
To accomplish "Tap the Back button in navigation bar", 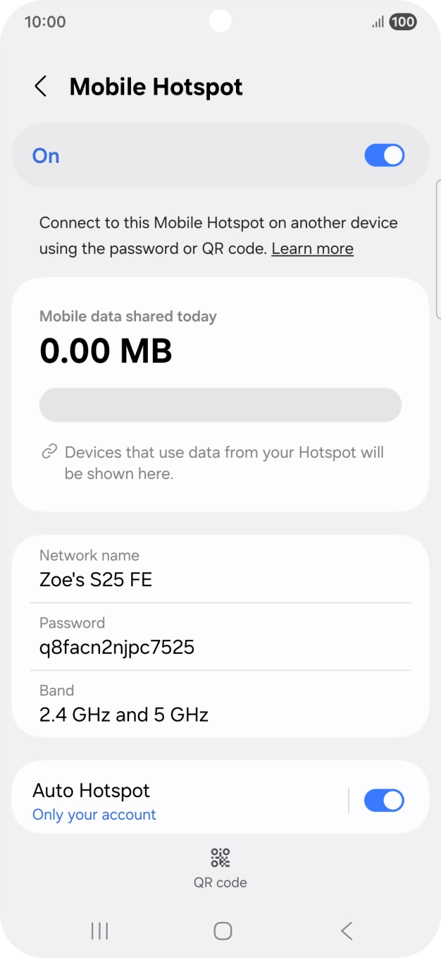I will point(346,930).
